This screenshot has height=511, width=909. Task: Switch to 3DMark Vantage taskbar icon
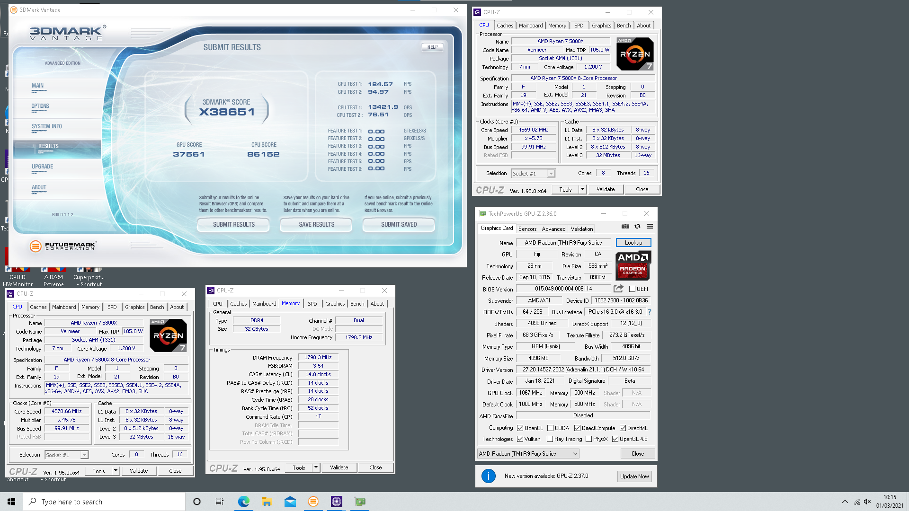pyautogui.click(x=313, y=502)
